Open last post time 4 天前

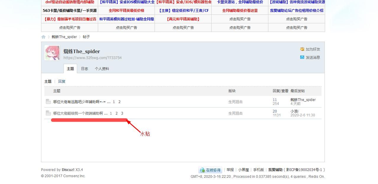pos(296,104)
